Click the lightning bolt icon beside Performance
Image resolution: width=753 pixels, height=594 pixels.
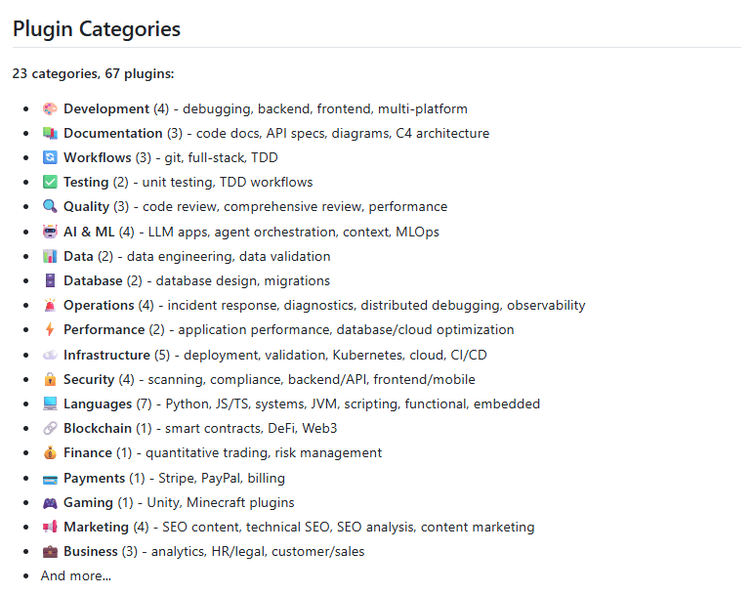pos(50,329)
